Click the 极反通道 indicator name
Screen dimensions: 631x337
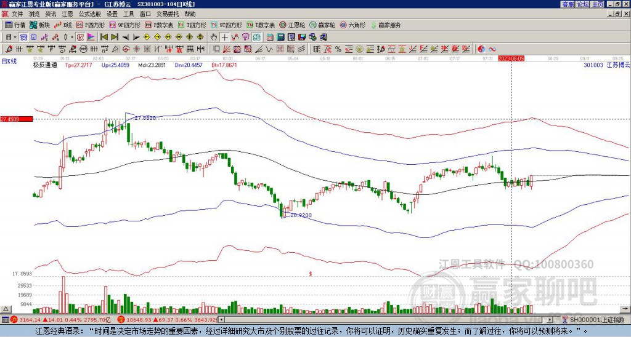pos(45,65)
